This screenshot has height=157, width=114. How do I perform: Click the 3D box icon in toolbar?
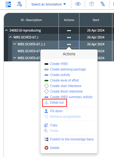[92, 4]
